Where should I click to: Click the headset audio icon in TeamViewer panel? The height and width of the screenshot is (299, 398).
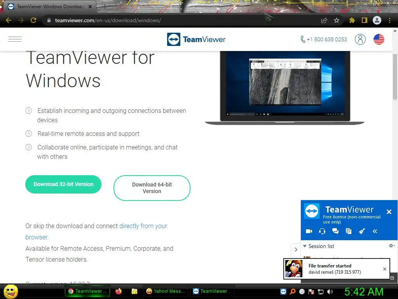coord(322,231)
